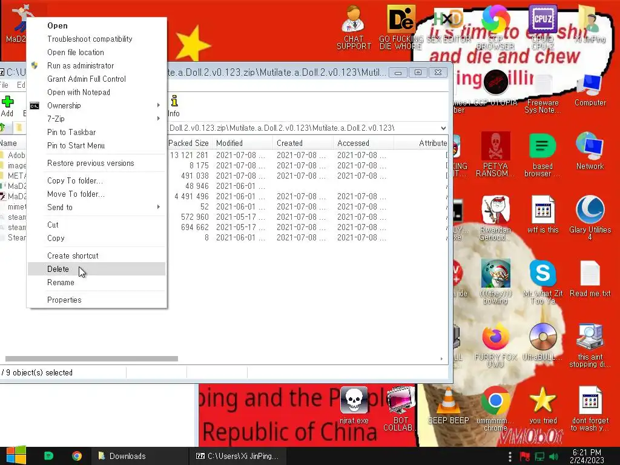Open Properties from context menu
620x465 pixels.
click(x=96, y=300)
